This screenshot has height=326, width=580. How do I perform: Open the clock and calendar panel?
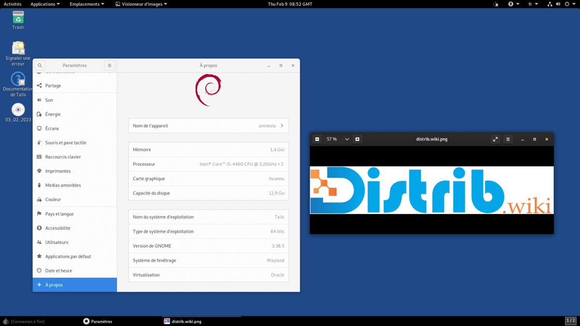pyautogui.click(x=290, y=4)
